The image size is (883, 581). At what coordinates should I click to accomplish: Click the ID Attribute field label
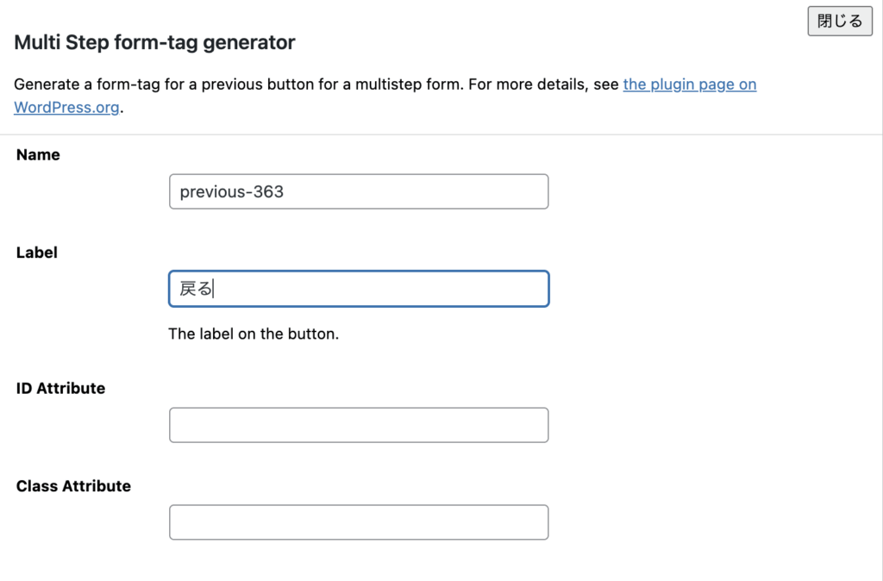(60, 389)
